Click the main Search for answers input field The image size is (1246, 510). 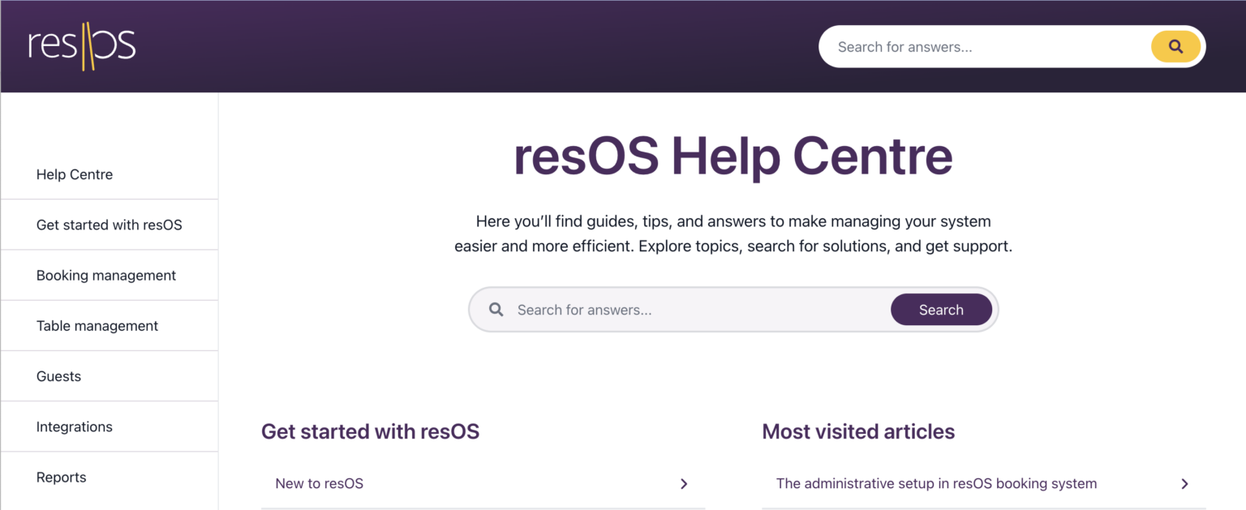click(690, 309)
